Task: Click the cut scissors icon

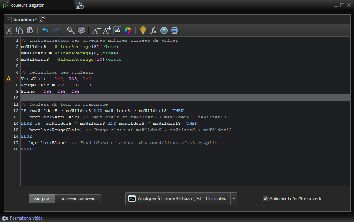Action: 9,30
